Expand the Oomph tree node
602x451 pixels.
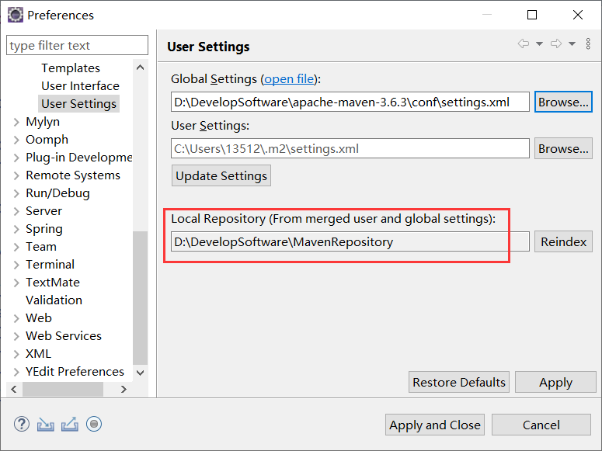pos(16,140)
